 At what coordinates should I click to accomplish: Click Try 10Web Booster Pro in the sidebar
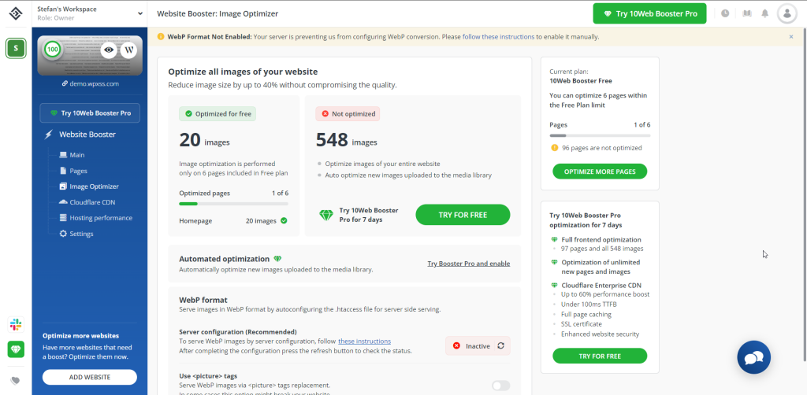pos(90,113)
